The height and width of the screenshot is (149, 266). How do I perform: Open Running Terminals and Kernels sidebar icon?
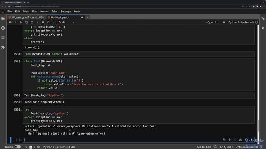[x=3, y=28]
